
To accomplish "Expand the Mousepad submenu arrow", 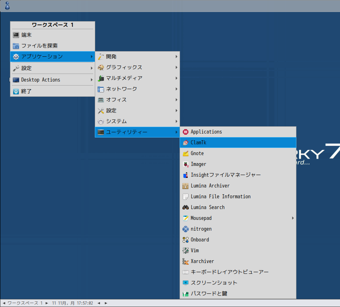I will (x=293, y=218).
